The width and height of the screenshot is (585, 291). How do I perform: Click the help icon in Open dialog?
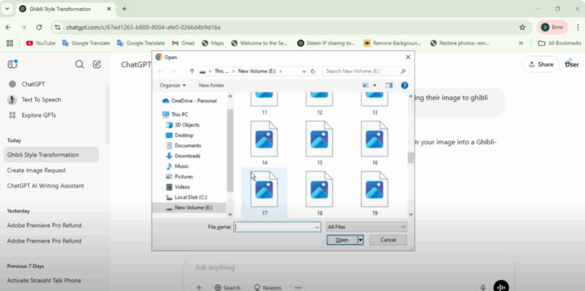click(404, 85)
